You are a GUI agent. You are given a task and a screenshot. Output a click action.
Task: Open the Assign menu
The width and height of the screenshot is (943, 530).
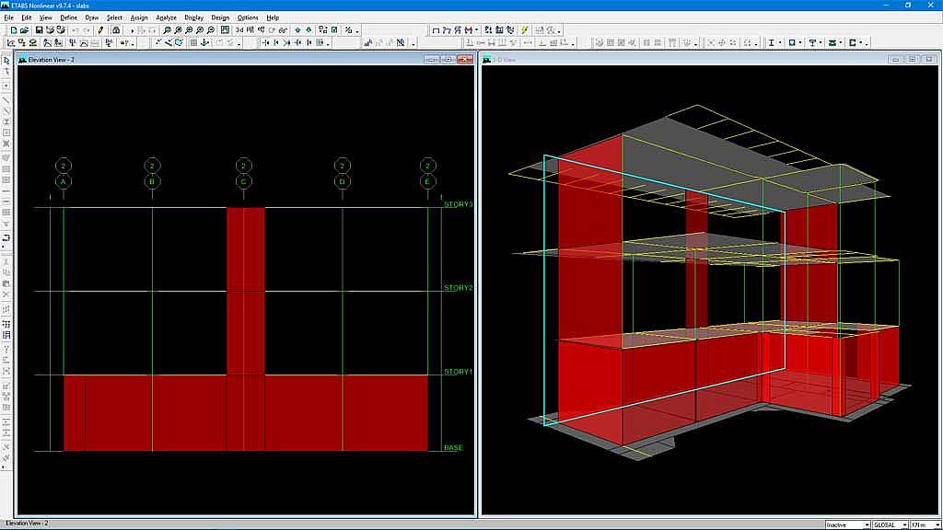pyautogui.click(x=139, y=17)
